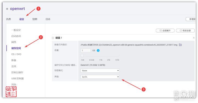Click the capacity GB input field
The height and width of the screenshot is (103, 198).
[86, 50]
